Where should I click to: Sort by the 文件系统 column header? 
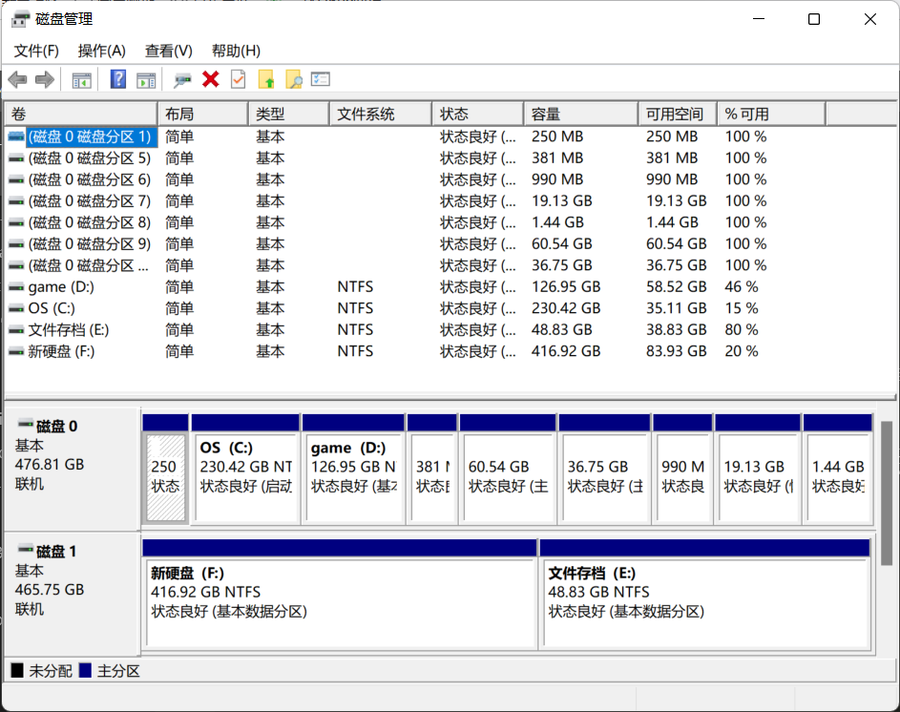pos(381,114)
